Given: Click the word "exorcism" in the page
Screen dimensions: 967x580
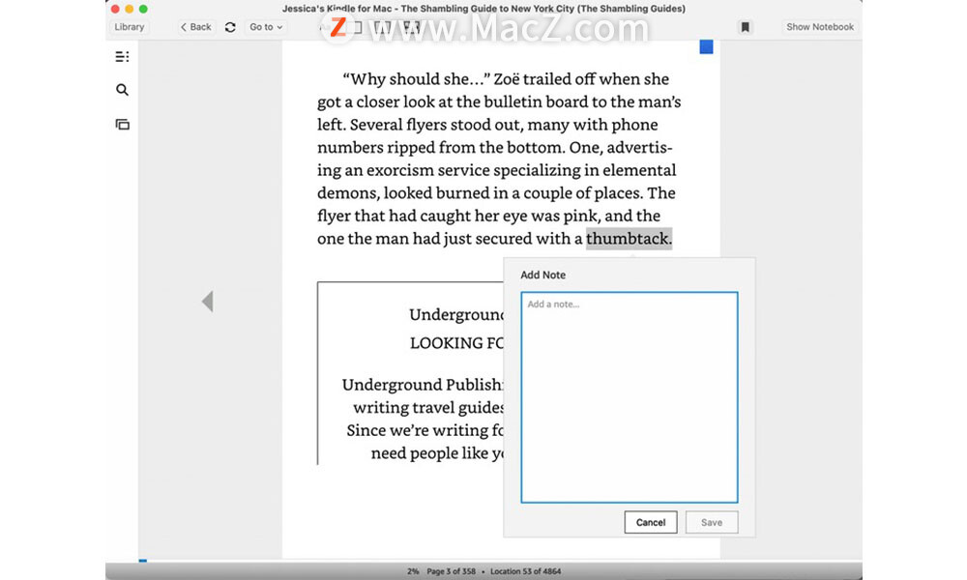Looking at the screenshot, I should (x=402, y=170).
